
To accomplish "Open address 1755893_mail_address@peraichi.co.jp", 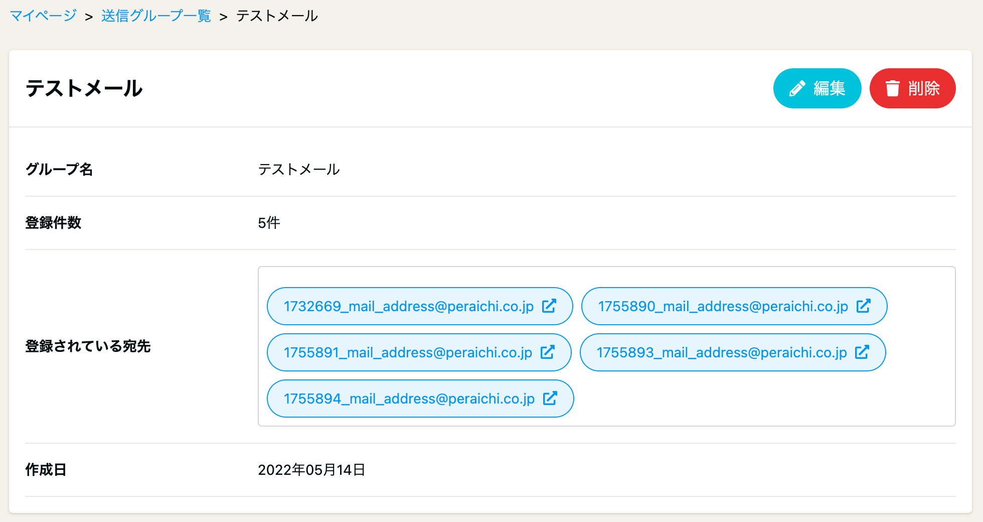I will (733, 352).
